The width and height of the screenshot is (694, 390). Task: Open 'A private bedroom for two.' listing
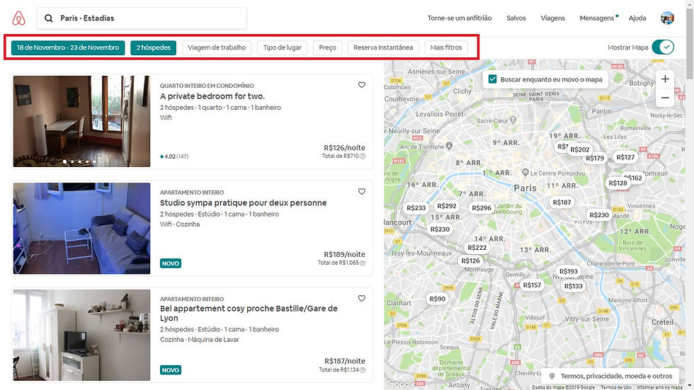pos(212,96)
